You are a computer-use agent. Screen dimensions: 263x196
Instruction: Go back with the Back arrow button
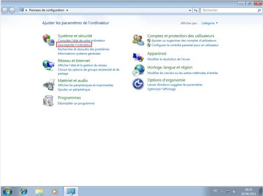coord(5,11)
